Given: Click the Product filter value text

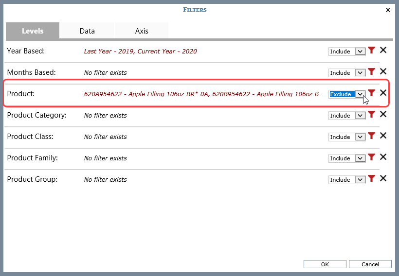Looking at the screenshot, I should coord(203,94).
